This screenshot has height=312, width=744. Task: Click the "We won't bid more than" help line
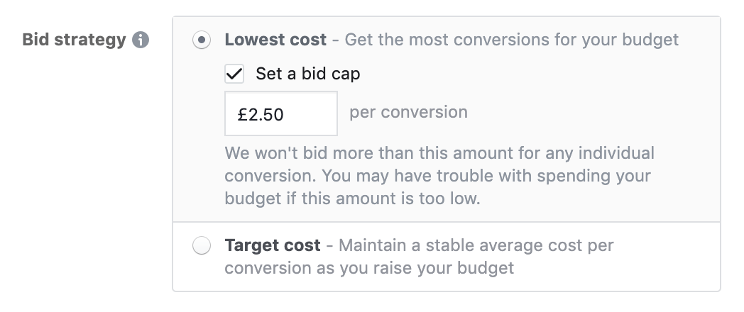[x=439, y=153]
